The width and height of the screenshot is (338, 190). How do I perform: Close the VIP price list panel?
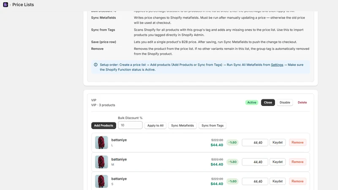[268, 103]
